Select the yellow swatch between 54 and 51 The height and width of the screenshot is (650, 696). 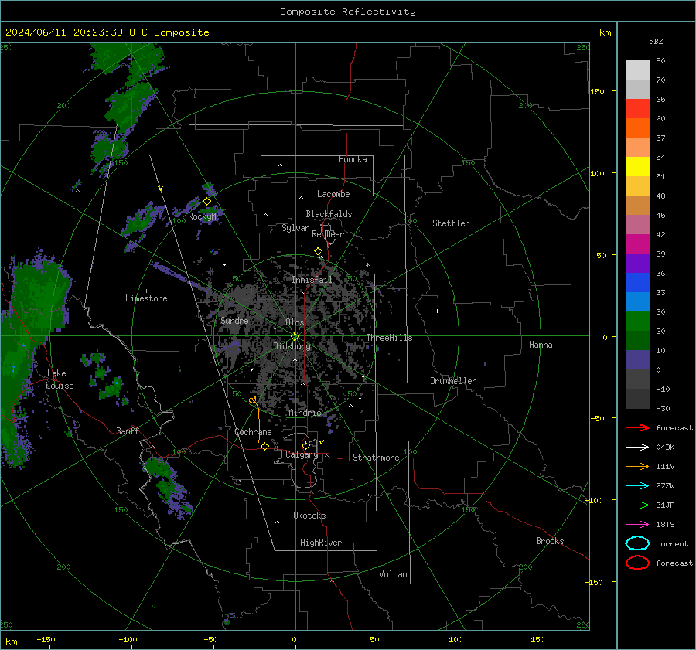[x=637, y=166]
